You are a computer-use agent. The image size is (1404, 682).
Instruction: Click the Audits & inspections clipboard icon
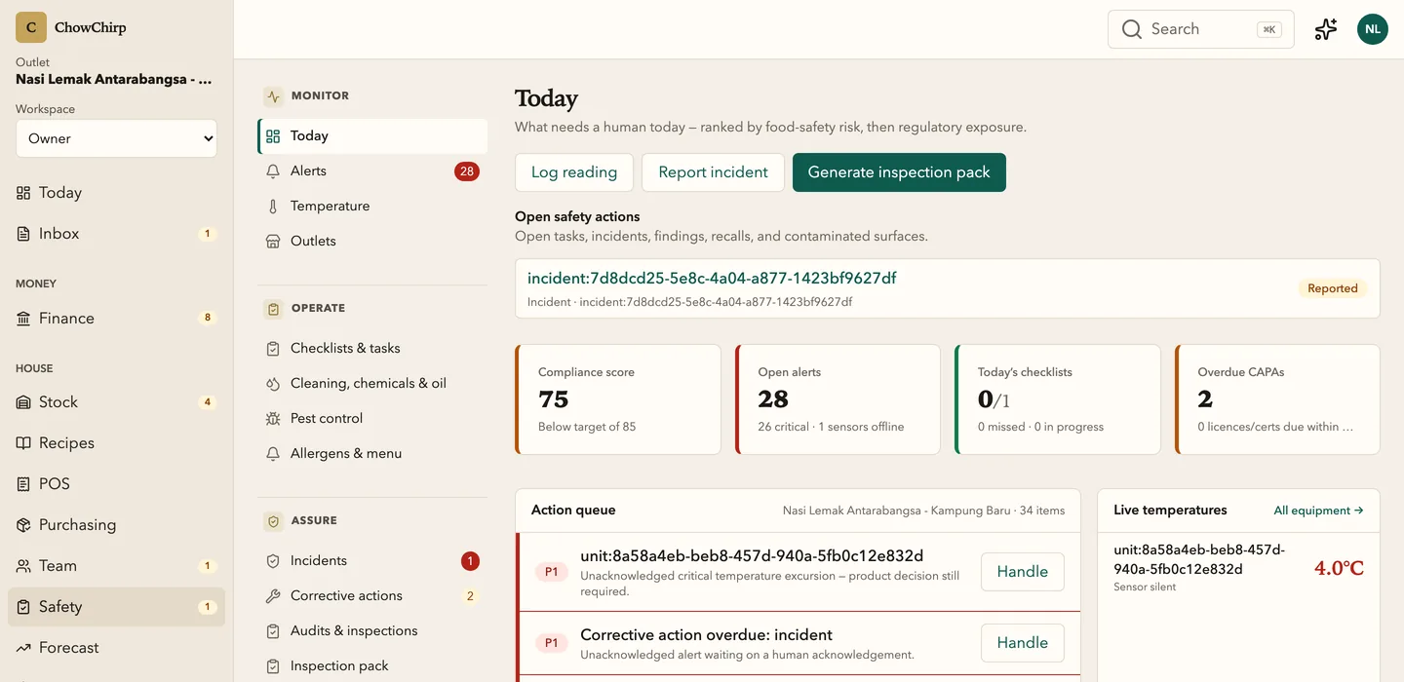(273, 631)
